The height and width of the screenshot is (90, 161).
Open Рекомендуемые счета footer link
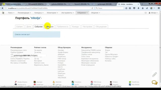point(18,50)
